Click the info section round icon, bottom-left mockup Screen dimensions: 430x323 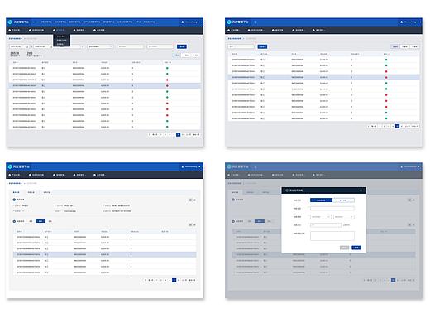pos(14,200)
